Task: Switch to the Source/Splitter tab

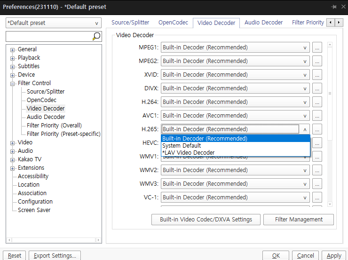Action: click(130, 23)
